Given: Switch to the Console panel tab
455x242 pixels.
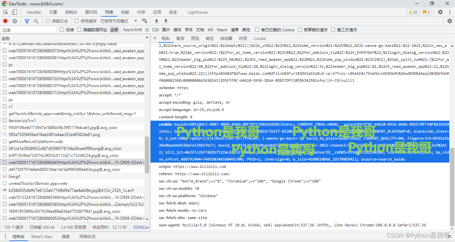Looking at the screenshot, I should tap(71, 12).
